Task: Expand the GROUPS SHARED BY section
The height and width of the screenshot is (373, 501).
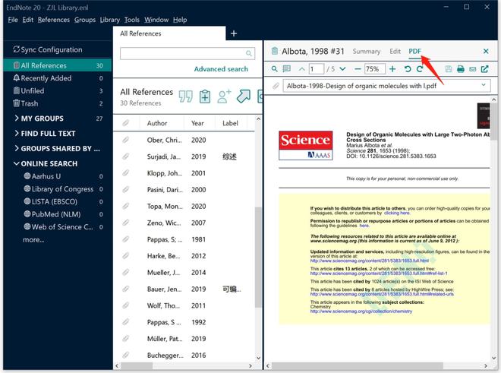Action: [17, 148]
